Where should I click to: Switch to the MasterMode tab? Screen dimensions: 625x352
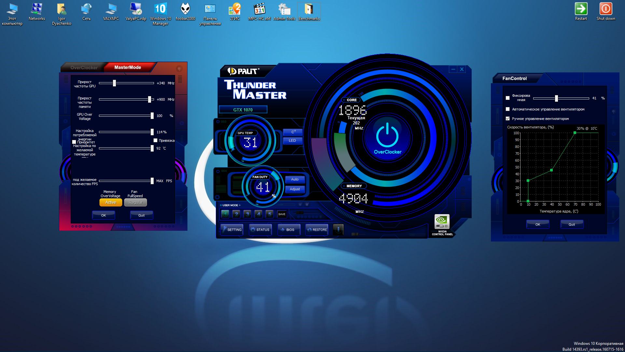coord(128,67)
